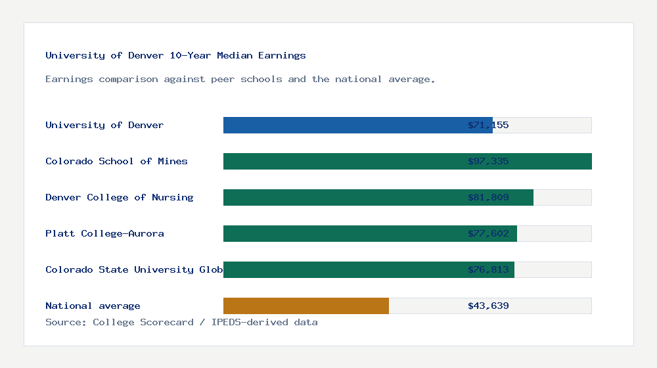Click the green Denver College of Nursing bar

(378, 197)
